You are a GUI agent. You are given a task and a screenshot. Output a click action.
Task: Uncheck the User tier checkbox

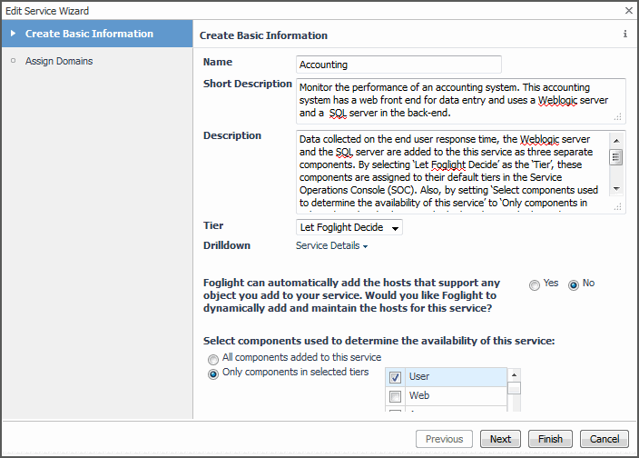point(395,376)
